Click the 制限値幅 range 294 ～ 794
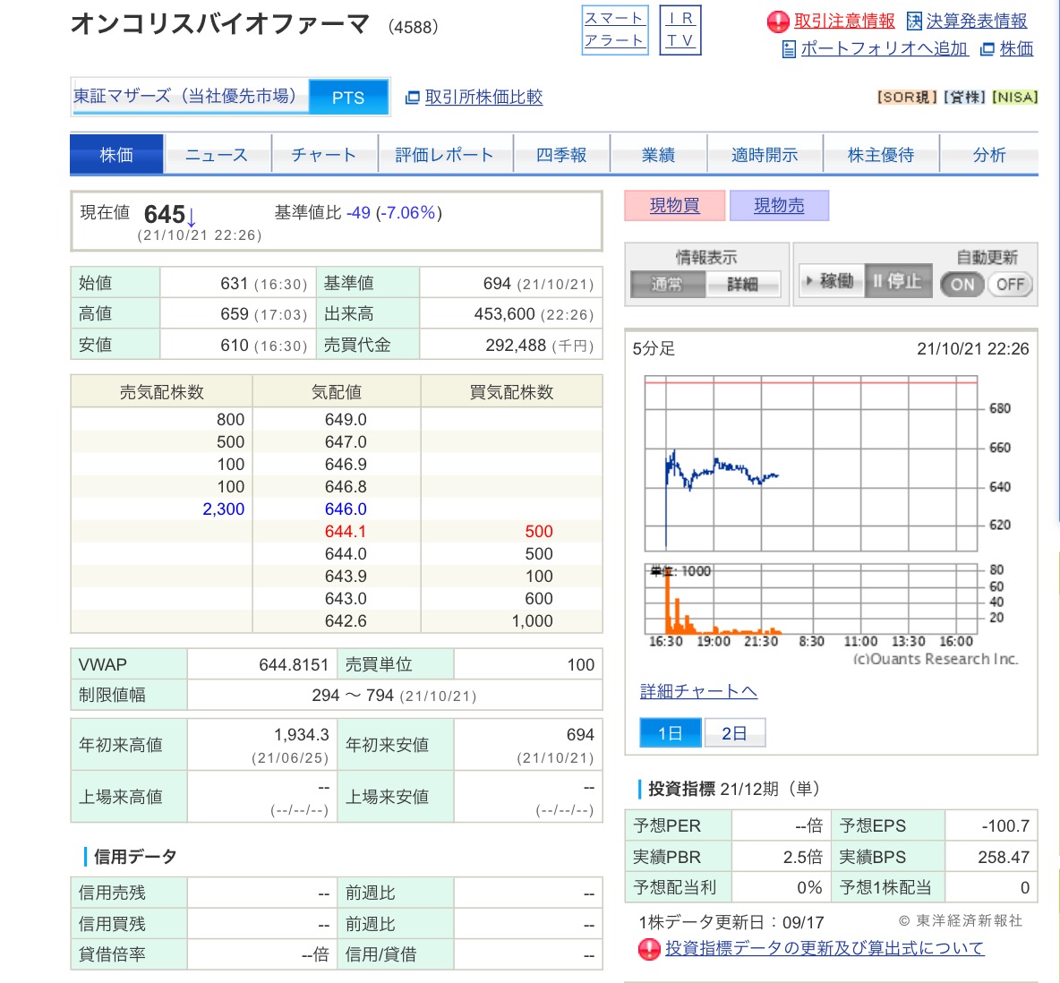Screen dimensions: 1060x983 coord(353,696)
